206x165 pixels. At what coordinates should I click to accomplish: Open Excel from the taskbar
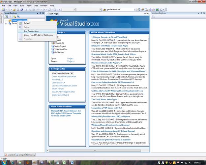pyautogui.click(x=64, y=163)
